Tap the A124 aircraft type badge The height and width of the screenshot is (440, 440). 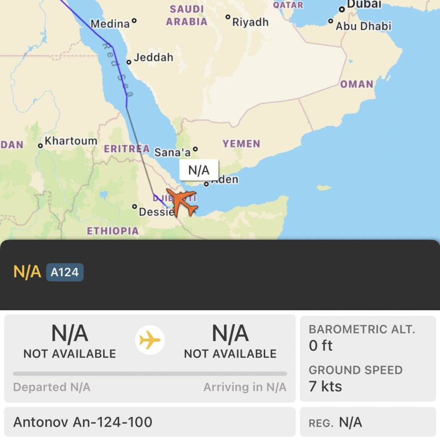coord(65,272)
